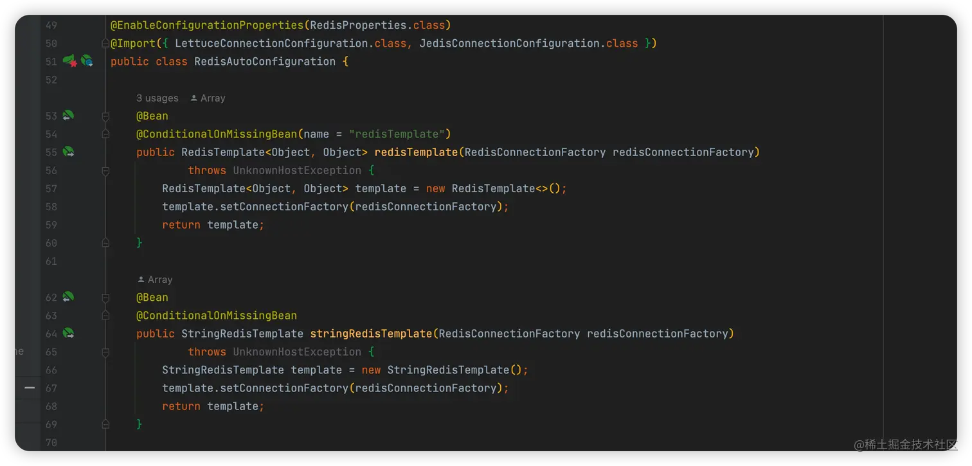Click the fold arrow beside @ConditionalOnMissingBean line 54

click(x=105, y=134)
